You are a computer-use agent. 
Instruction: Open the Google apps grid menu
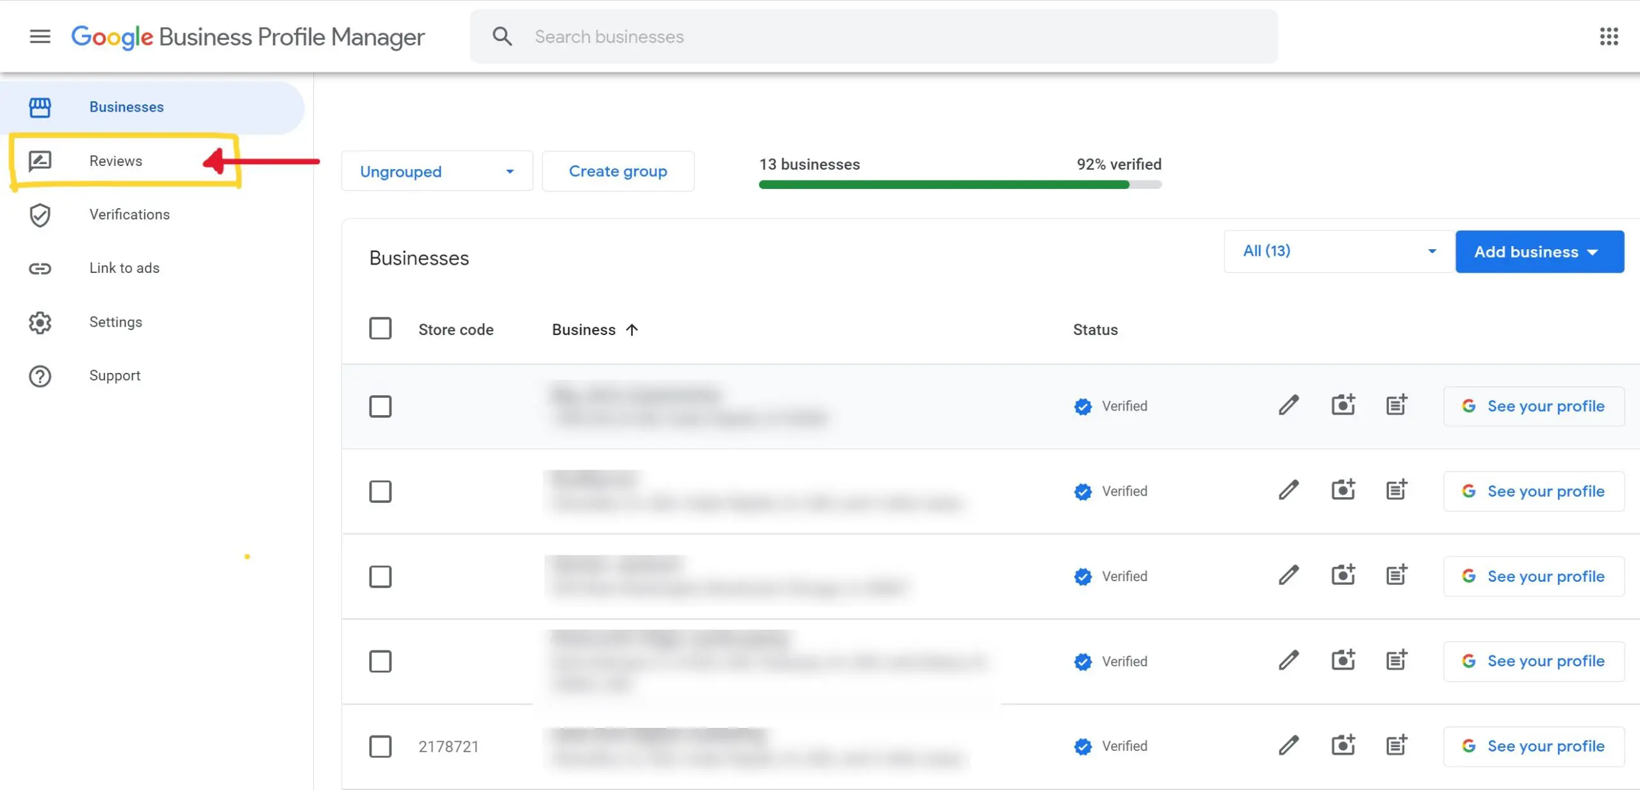[1609, 37]
